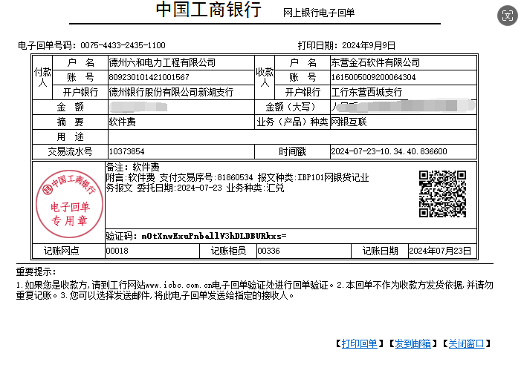Click the 备注: 软件费 remark line

point(132,167)
